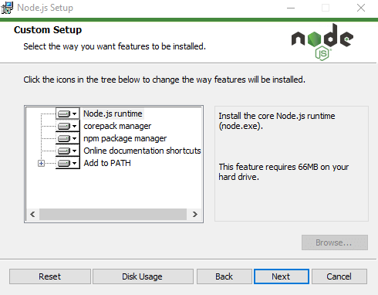
Task: Click the feature tree's left scroll arrow
Action: click(x=32, y=214)
